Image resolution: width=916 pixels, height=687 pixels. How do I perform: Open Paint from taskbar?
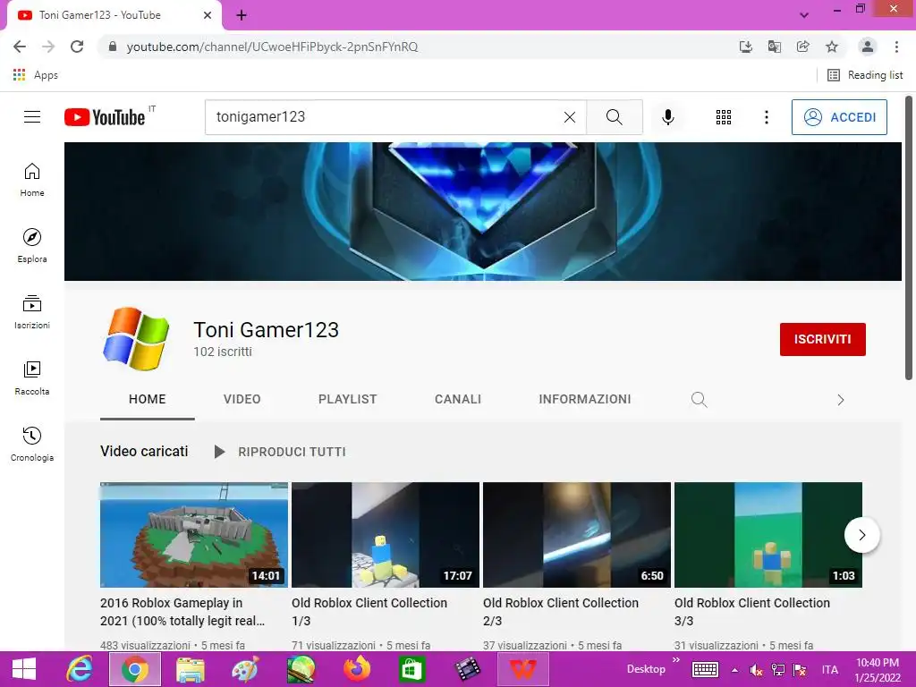(245, 669)
